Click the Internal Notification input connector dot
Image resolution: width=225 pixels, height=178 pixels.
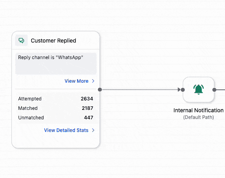coord(183,90)
